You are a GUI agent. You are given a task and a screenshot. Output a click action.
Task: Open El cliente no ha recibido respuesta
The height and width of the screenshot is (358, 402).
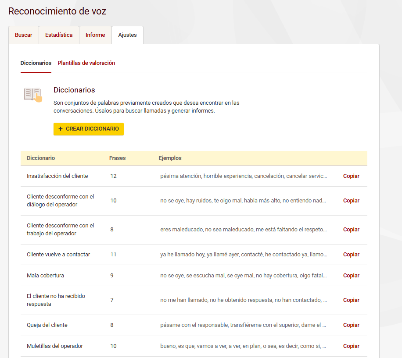coord(56,300)
